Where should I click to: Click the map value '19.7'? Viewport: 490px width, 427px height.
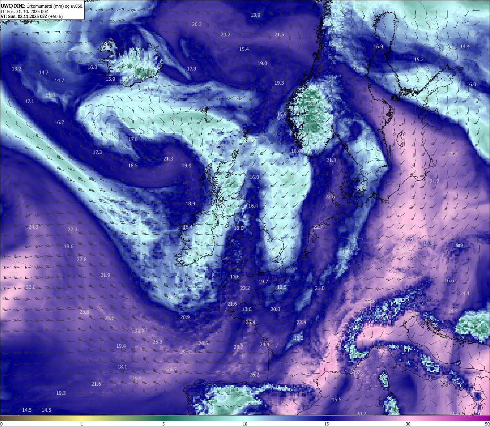pos(263,281)
